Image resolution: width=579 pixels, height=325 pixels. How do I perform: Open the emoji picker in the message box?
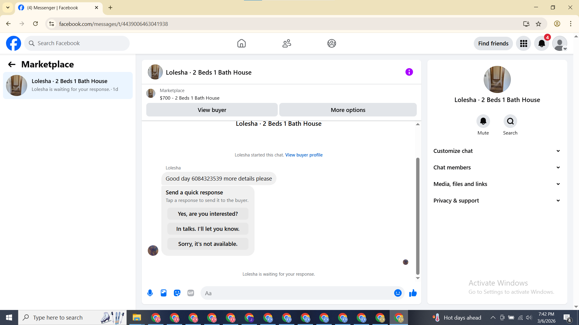coord(398,293)
